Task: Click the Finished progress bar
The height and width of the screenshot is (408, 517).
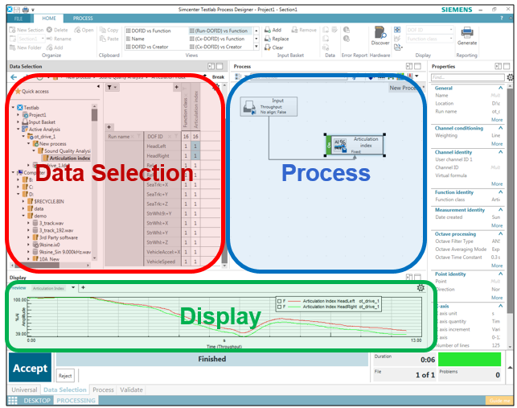Action: pyautogui.click(x=212, y=359)
